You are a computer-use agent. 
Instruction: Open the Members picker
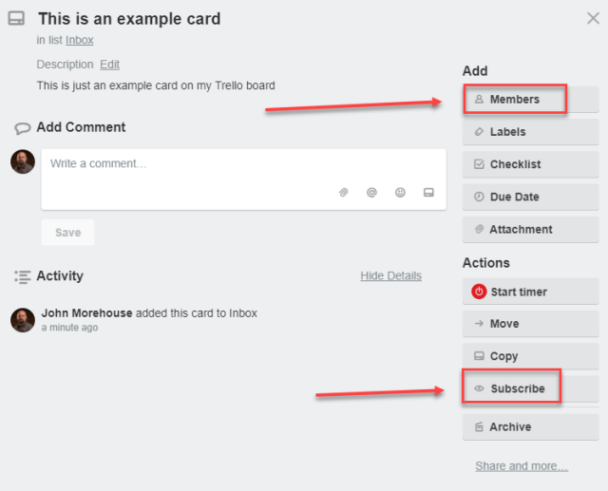515,100
